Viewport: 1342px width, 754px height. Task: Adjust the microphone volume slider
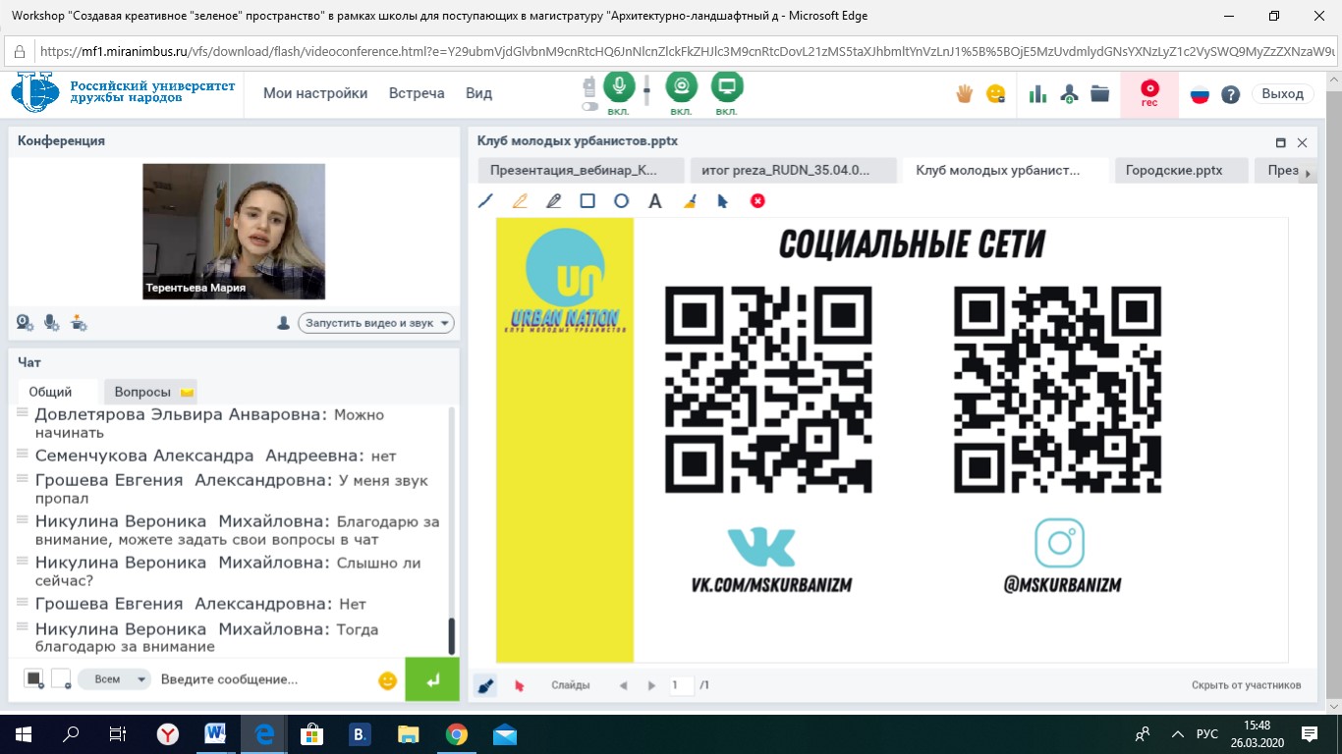click(x=647, y=90)
